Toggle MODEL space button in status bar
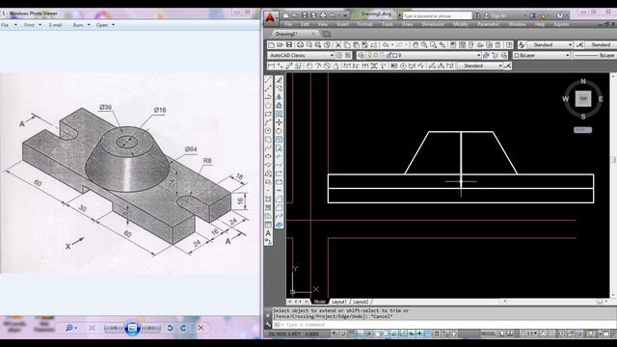The height and width of the screenshot is (347, 617). coord(489,334)
